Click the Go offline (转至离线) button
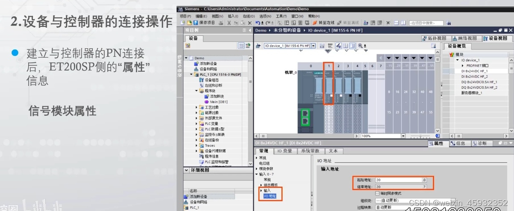The image size is (514, 211). click(348, 23)
